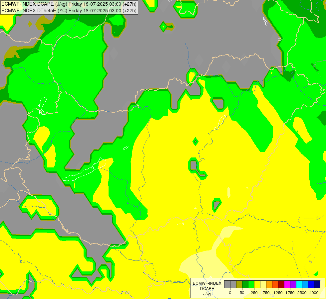Click the olive-green legend color swatch
Screen dimensions: 326x299
pos(239,284)
